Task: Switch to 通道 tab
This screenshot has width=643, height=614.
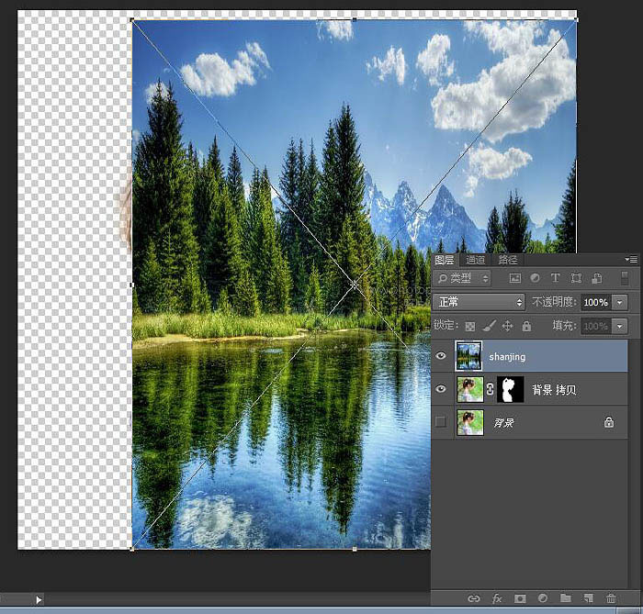Action: coord(476,260)
